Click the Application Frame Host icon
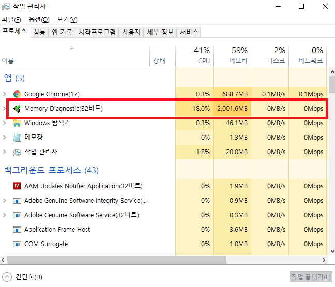Screen dimensions: 335x287 pos(17,230)
